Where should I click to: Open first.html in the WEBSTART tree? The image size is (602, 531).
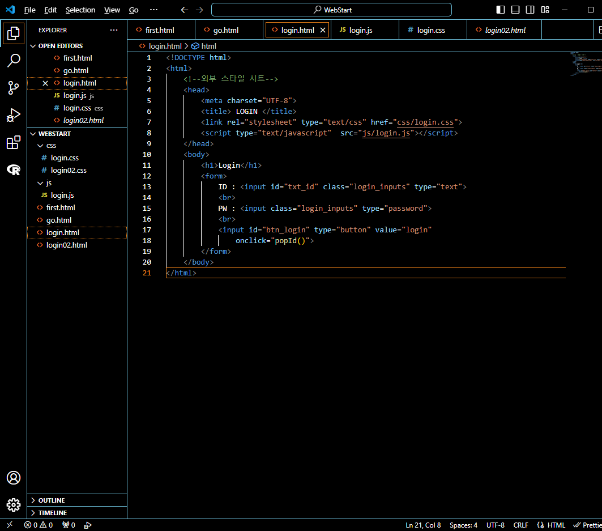[77, 207]
